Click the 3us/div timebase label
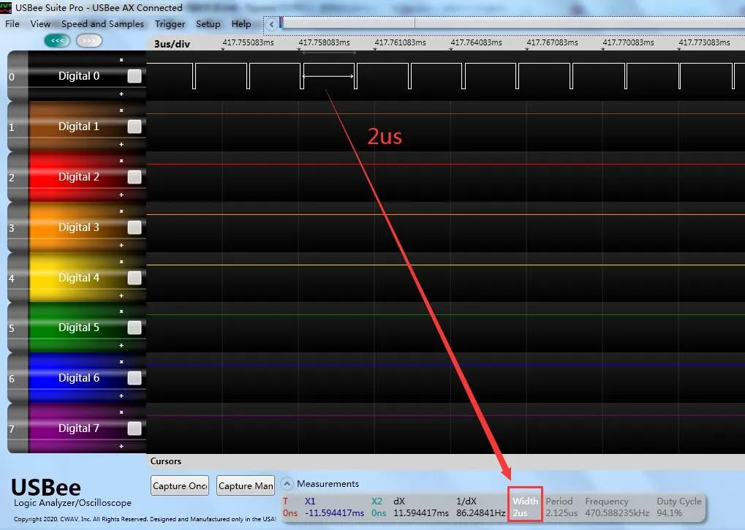The width and height of the screenshot is (745, 530). point(172,44)
